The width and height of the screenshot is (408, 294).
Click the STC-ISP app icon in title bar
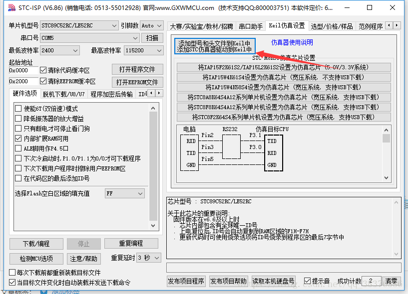point(11,8)
